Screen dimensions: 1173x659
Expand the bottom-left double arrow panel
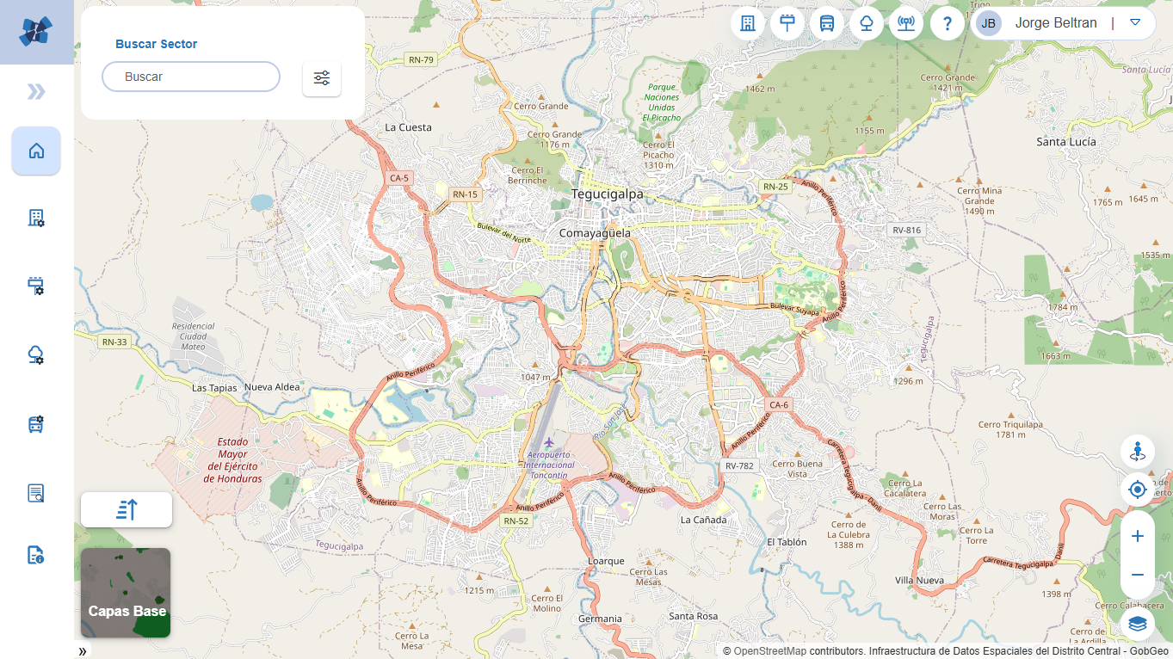pos(83,651)
